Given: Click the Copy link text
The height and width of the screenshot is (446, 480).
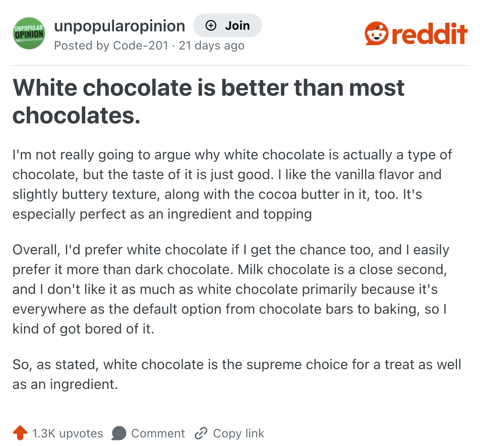Looking at the screenshot, I should pyautogui.click(x=239, y=433).
